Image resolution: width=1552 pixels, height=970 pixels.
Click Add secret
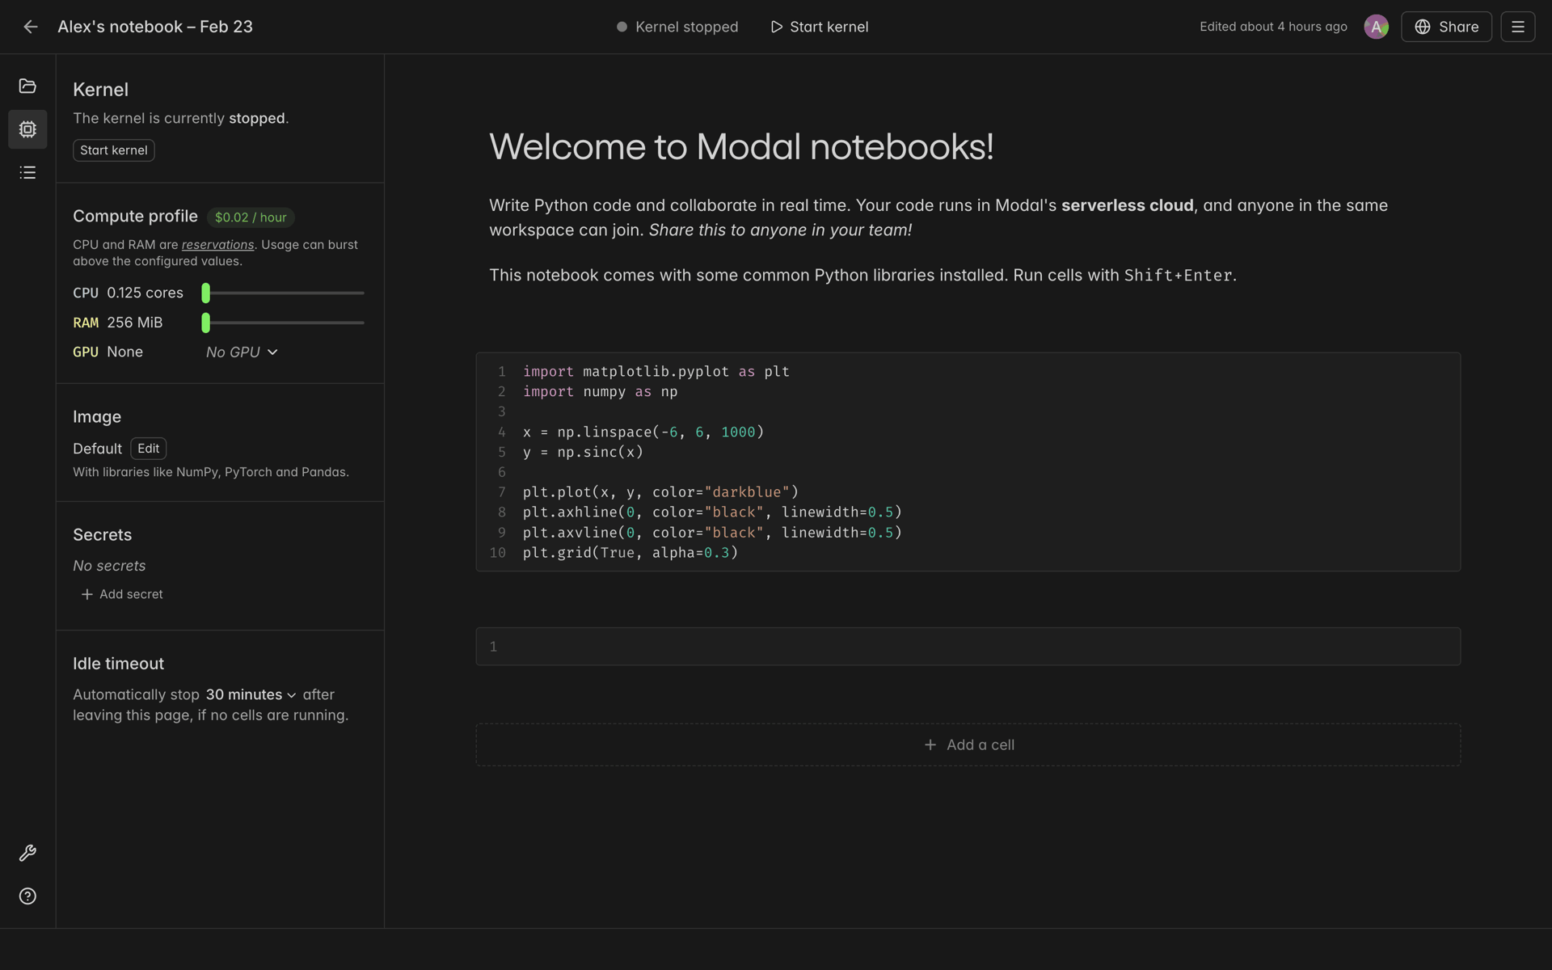pos(122,594)
